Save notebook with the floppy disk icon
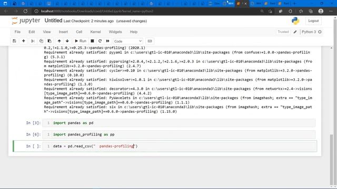Screen dimensions: 337x189 tap(14, 41)
